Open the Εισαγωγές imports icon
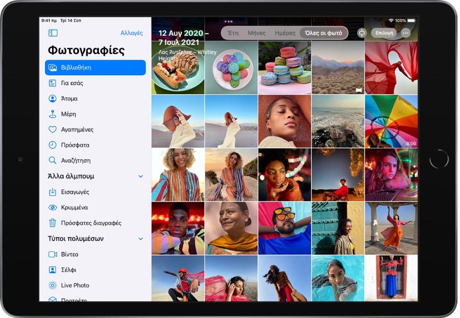The height and width of the screenshot is (318, 460). click(53, 192)
